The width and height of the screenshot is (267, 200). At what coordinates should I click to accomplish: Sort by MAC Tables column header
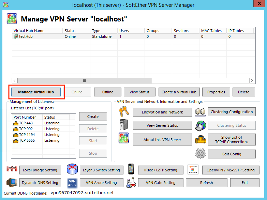[213, 31]
